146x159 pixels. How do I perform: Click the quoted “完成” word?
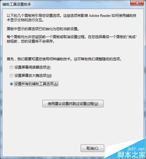(132, 37)
